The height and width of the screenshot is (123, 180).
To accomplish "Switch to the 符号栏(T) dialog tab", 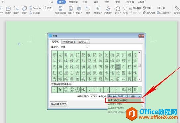I will [x=84, y=42].
